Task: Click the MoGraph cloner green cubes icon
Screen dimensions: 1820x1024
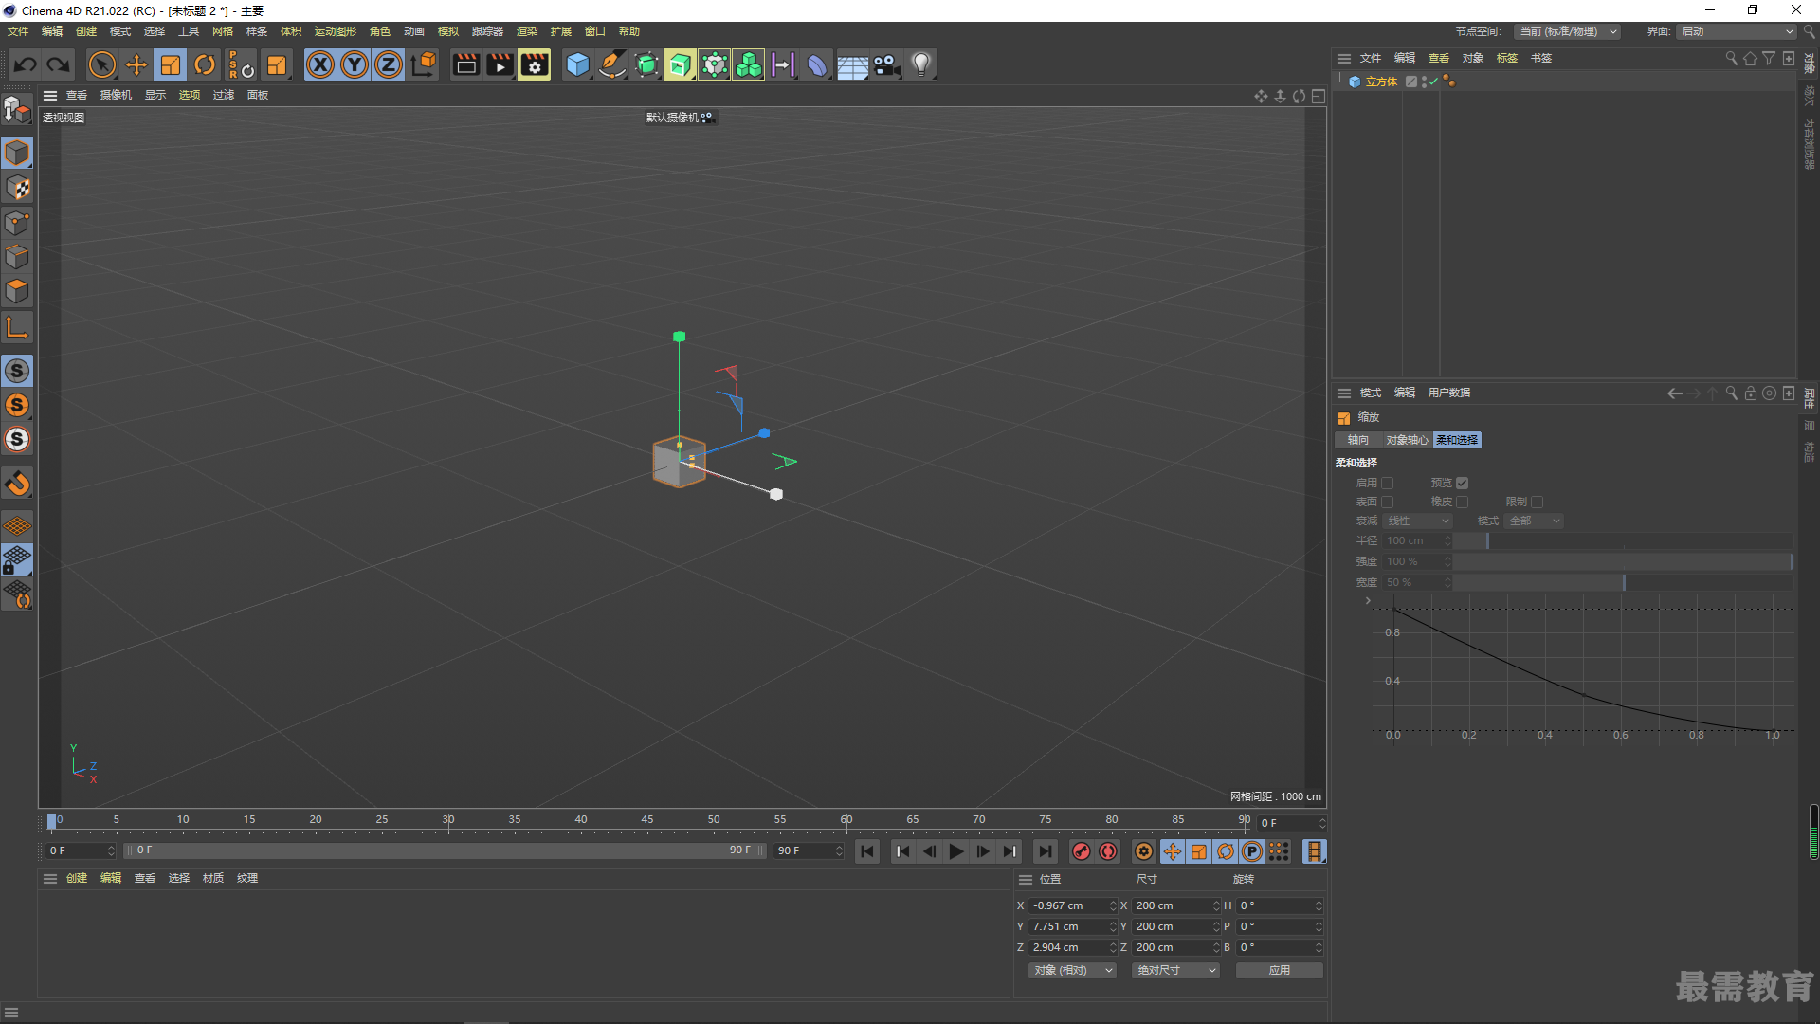Action: [x=748, y=64]
